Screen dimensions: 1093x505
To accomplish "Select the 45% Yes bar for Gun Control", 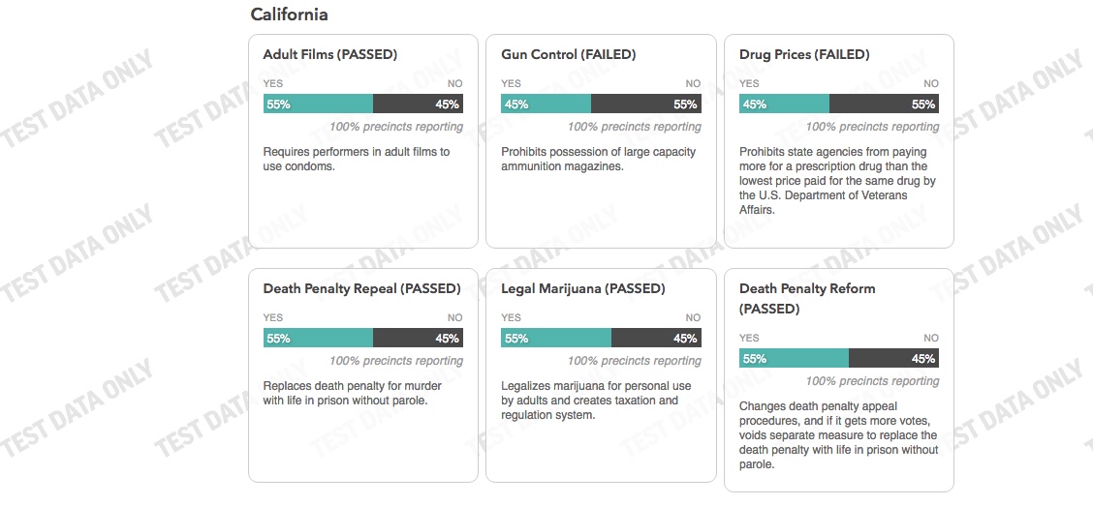I will (x=546, y=104).
